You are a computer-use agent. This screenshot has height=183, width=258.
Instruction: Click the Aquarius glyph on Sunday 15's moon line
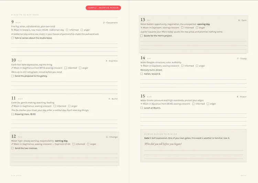coord(141,104)
